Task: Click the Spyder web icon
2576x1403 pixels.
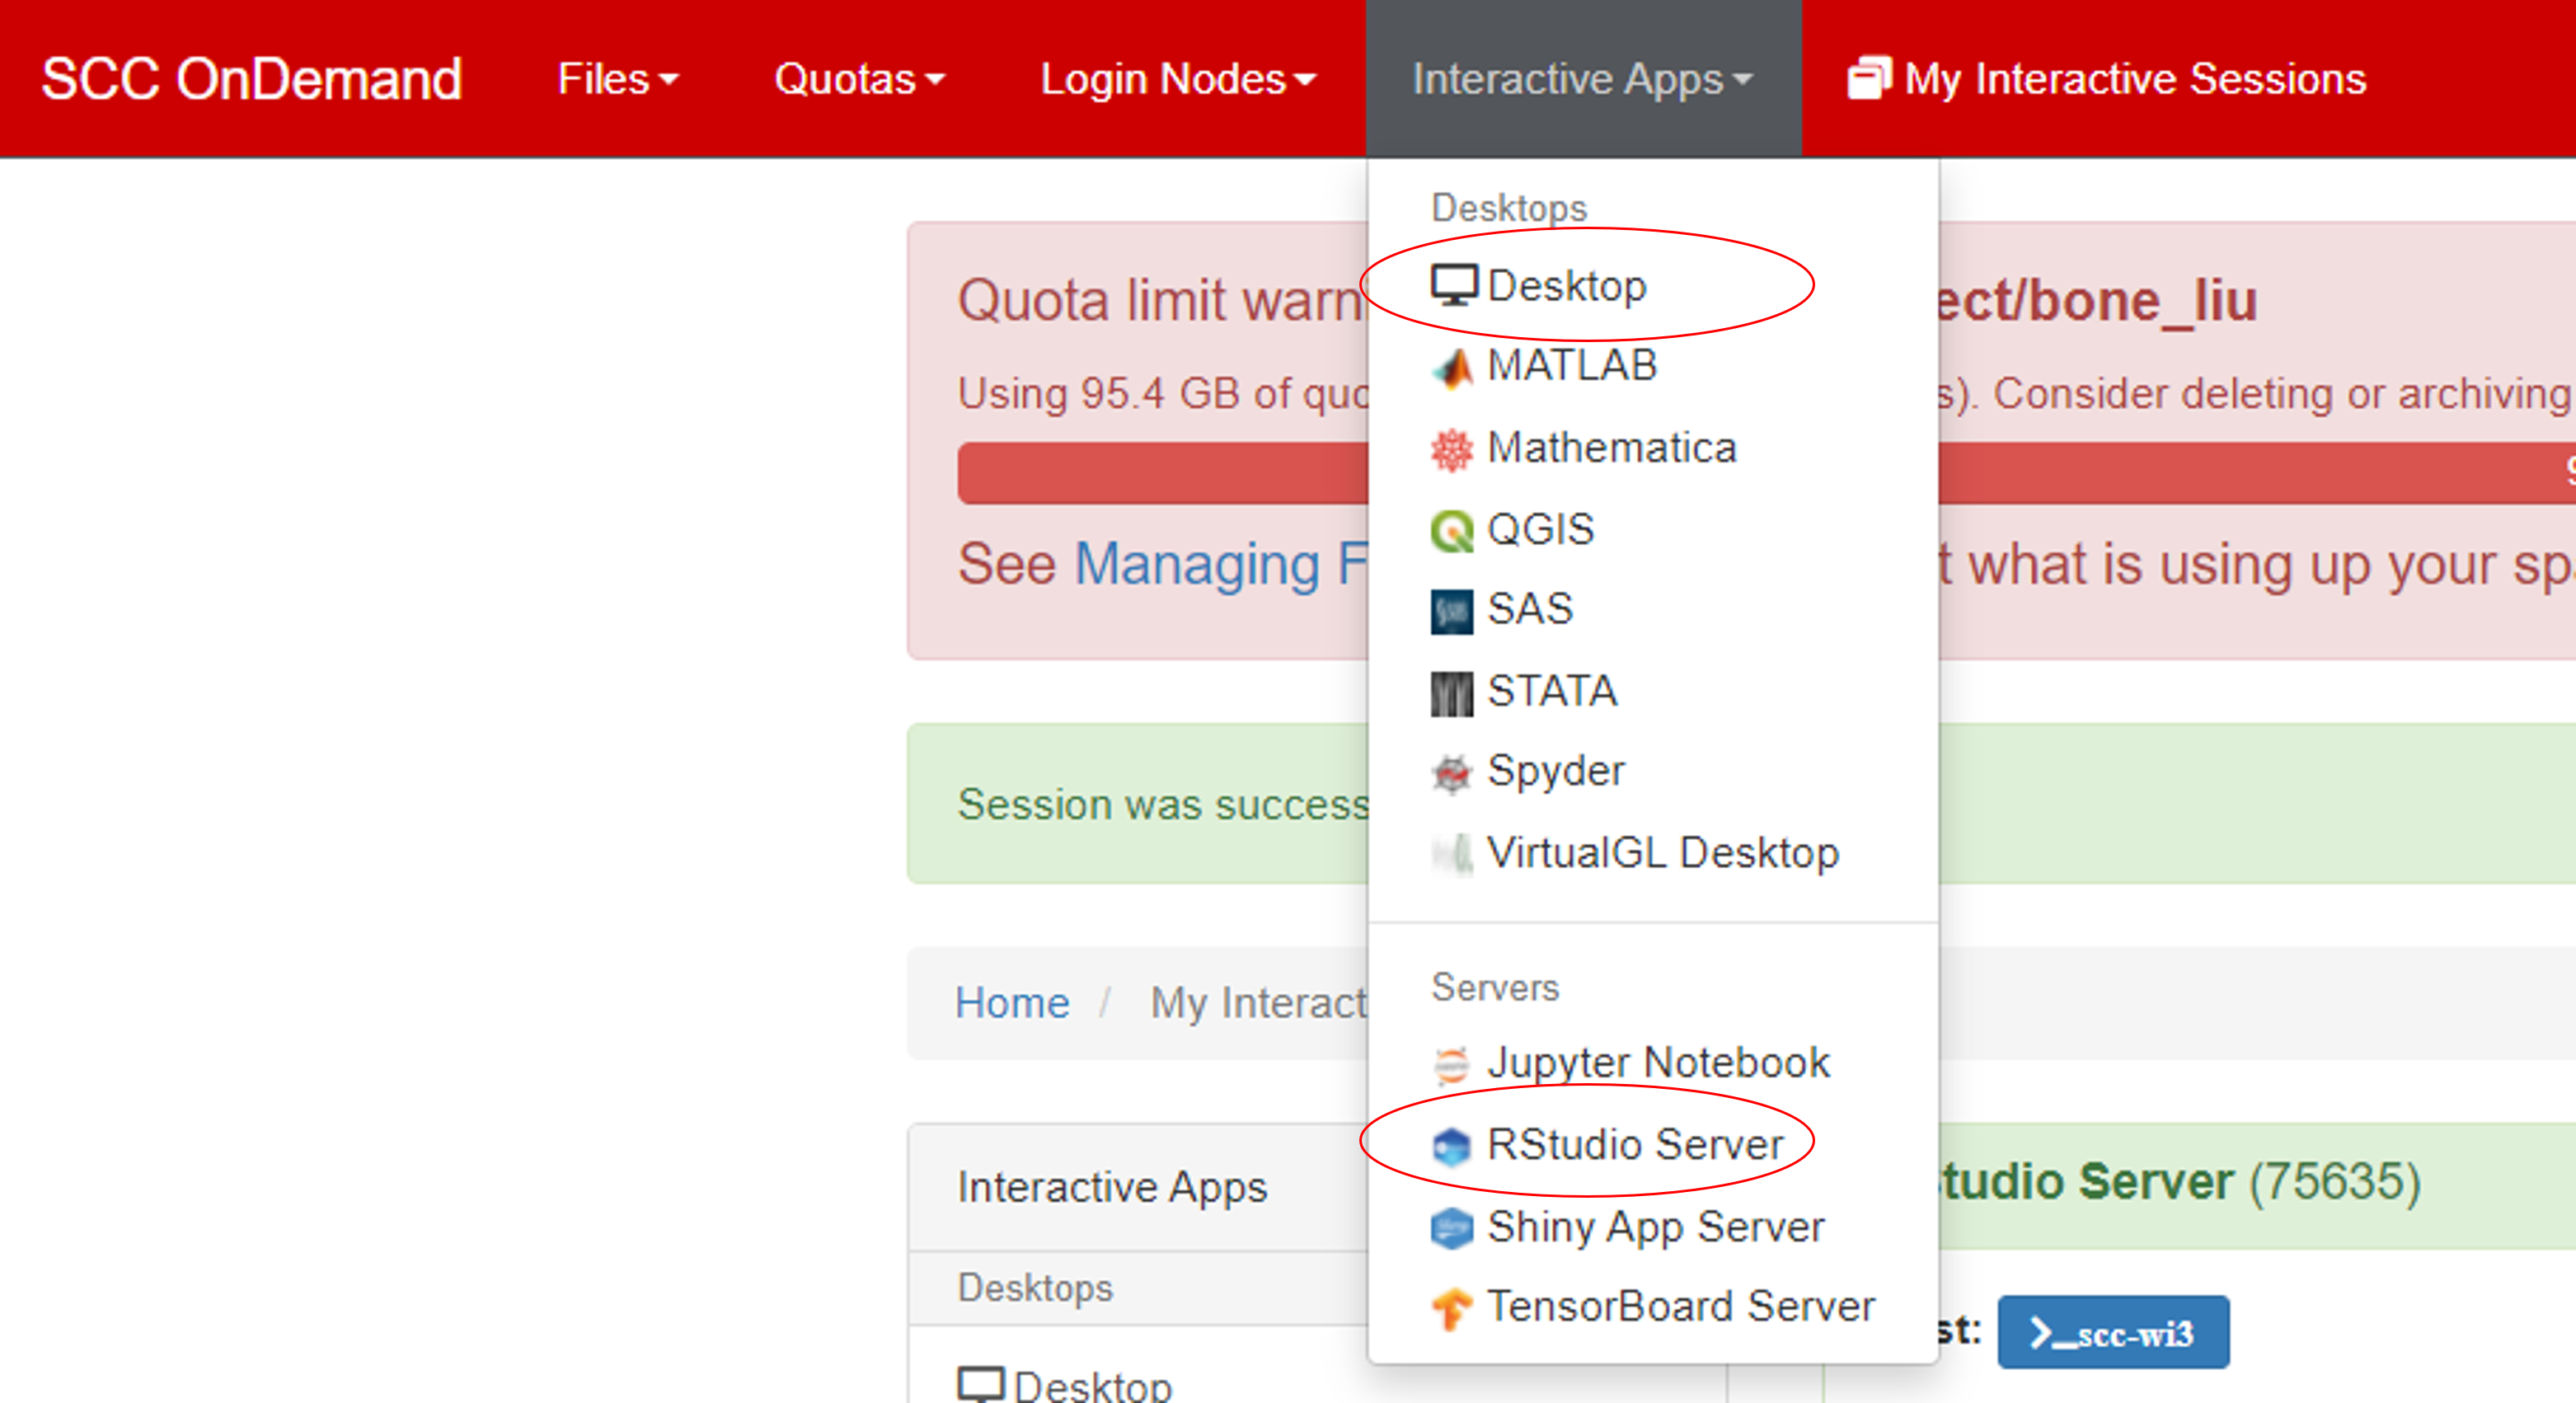Action: (1452, 773)
